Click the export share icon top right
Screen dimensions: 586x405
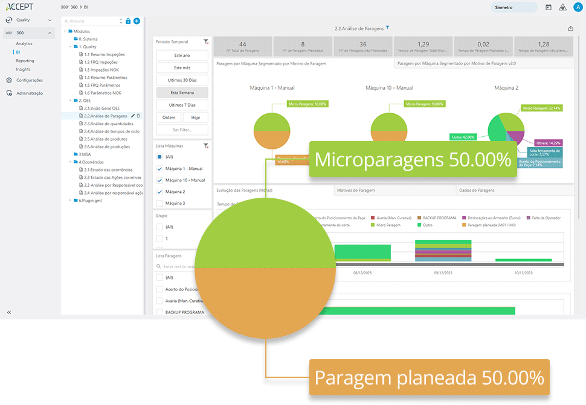pos(571,28)
